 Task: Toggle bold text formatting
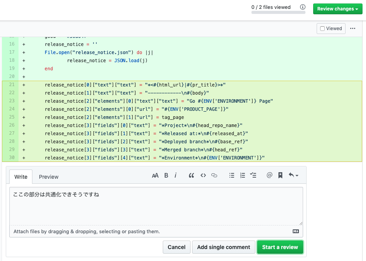pyautogui.click(x=166, y=175)
